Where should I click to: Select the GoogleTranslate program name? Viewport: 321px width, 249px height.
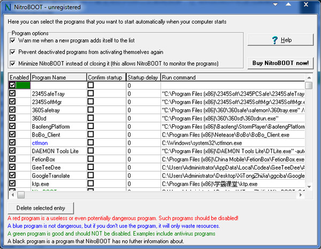tap(51, 176)
